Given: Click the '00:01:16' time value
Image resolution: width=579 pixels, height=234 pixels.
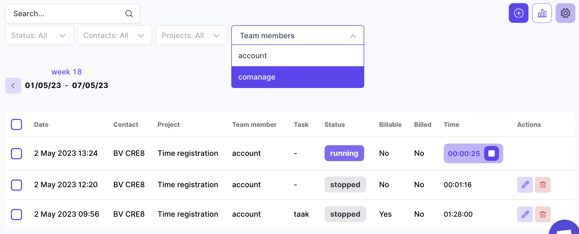Looking at the screenshot, I should point(458,185).
